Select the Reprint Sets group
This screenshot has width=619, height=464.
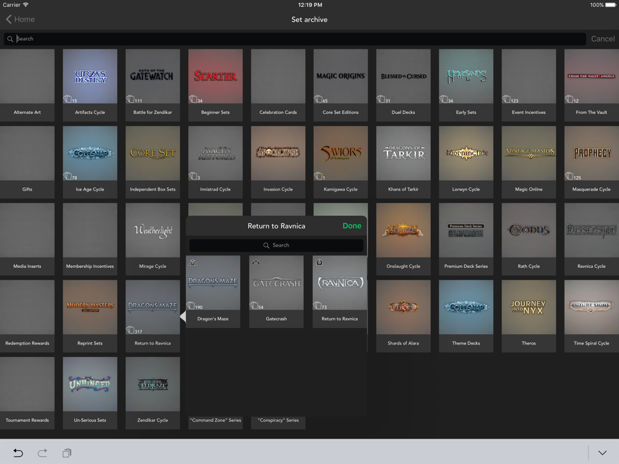(x=90, y=316)
